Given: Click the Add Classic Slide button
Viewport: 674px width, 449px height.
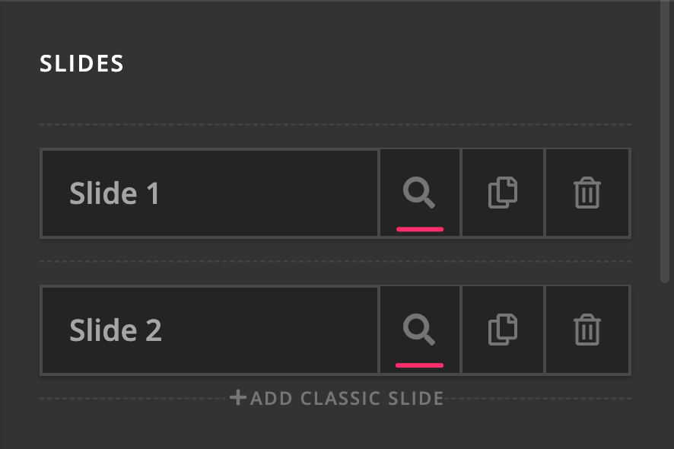Looking at the screenshot, I should (x=336, y=398).
